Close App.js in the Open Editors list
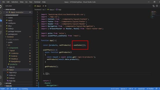This screenshot has width=160, height=90. 7,12
